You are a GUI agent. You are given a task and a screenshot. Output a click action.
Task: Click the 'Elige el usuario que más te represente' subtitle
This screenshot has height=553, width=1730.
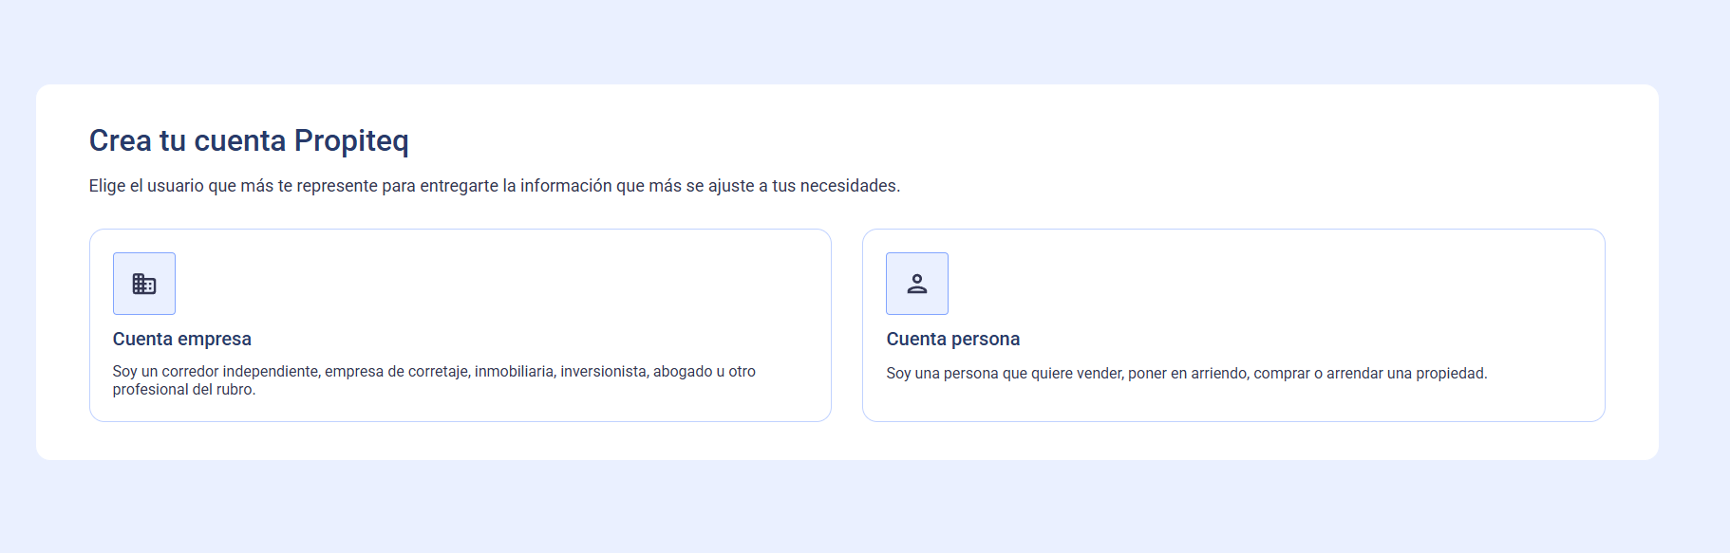(495, 186)
